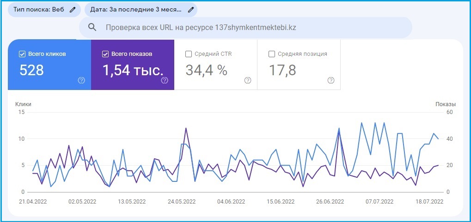Select the 528 total clicks value
The width and height of the screenshot is (471, 222).
pos(31,70)
